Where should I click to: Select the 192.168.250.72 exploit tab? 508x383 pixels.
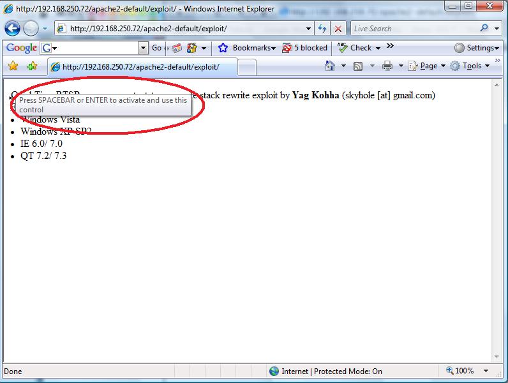(x=142, y=67)
